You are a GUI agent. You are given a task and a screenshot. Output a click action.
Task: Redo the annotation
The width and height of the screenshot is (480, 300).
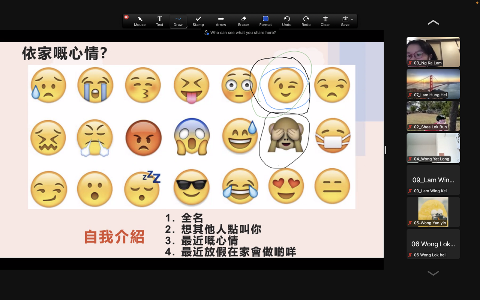tap(306, 21)
